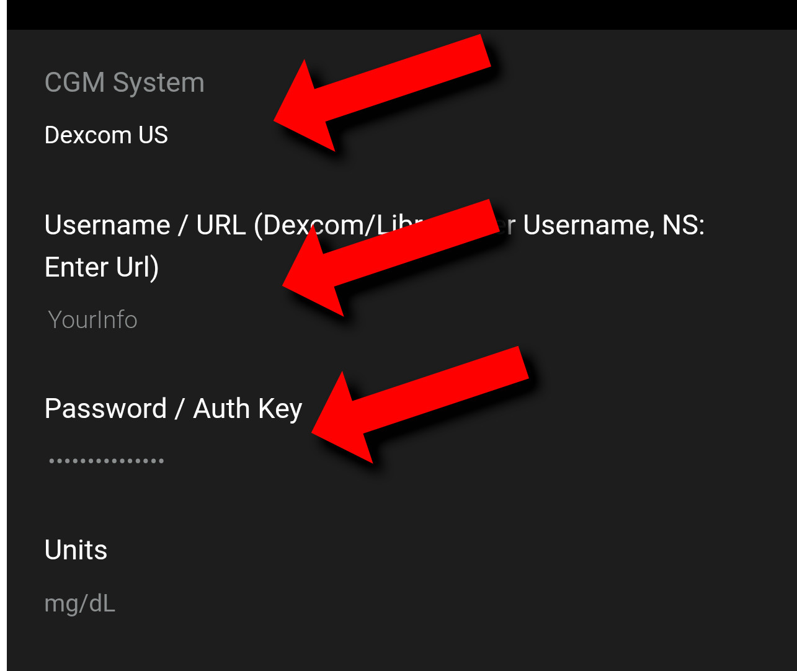This screenshot has width=797, height=671.
Task: Change the Dexcom US selection
Action: point(106,135)
